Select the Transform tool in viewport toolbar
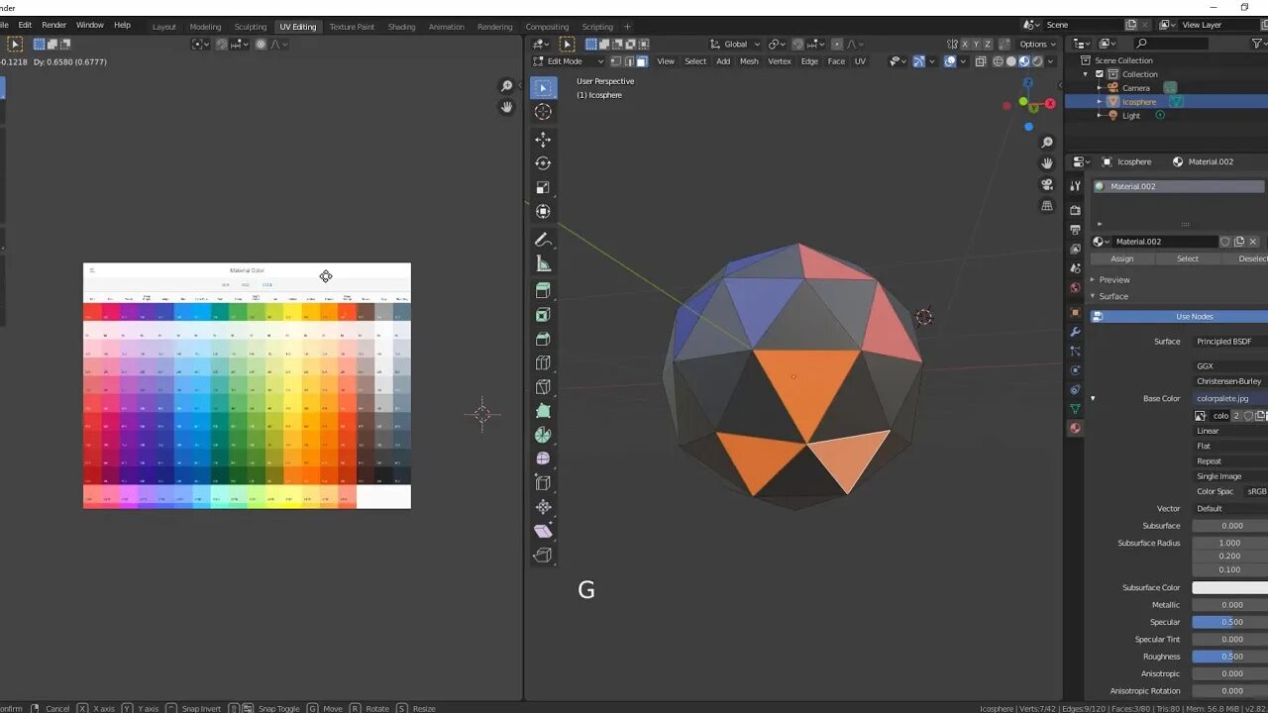 click(x=543, y=211)
